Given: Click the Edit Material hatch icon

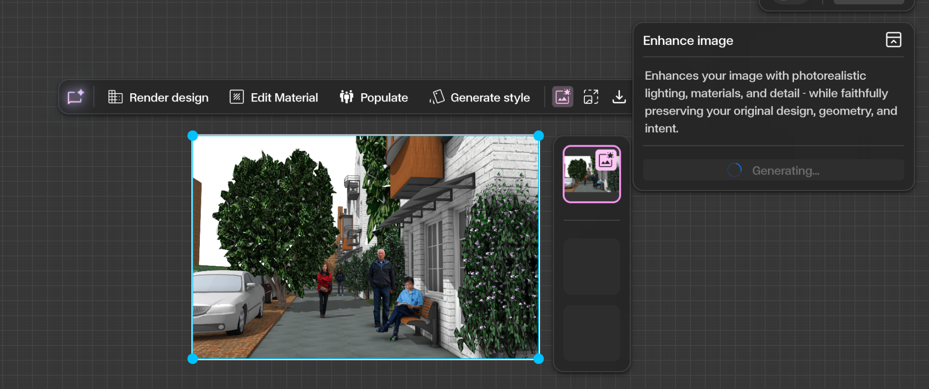Looking at the screenshot, I should 237,97.
